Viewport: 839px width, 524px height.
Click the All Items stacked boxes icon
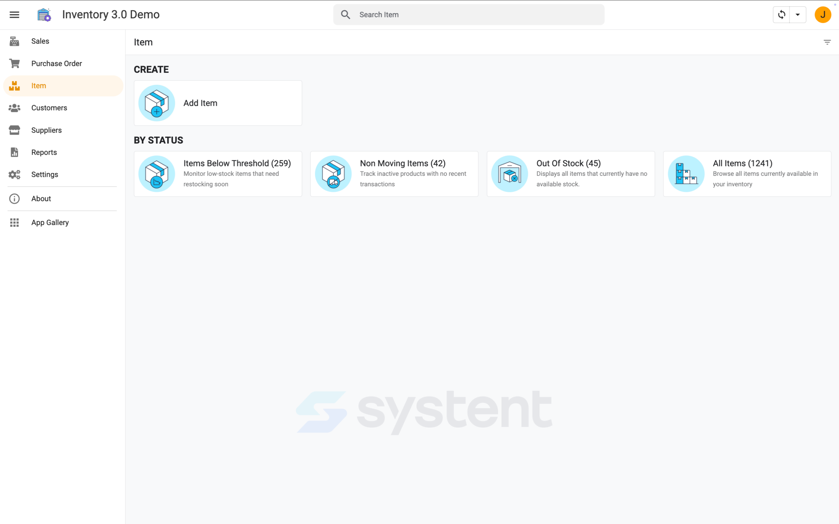pyautogui.click(x=686, y=174)
